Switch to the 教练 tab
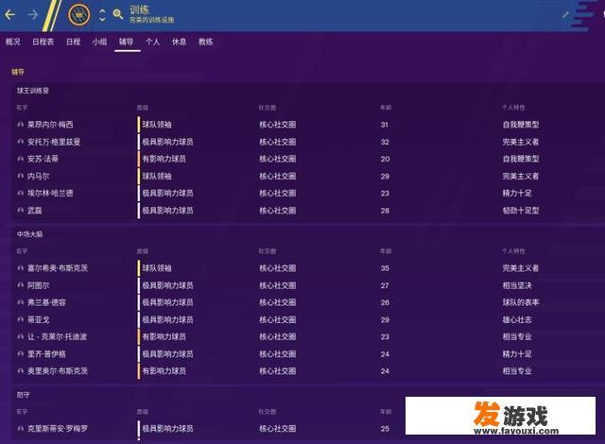605x444 pixels. tap(206, 42)
